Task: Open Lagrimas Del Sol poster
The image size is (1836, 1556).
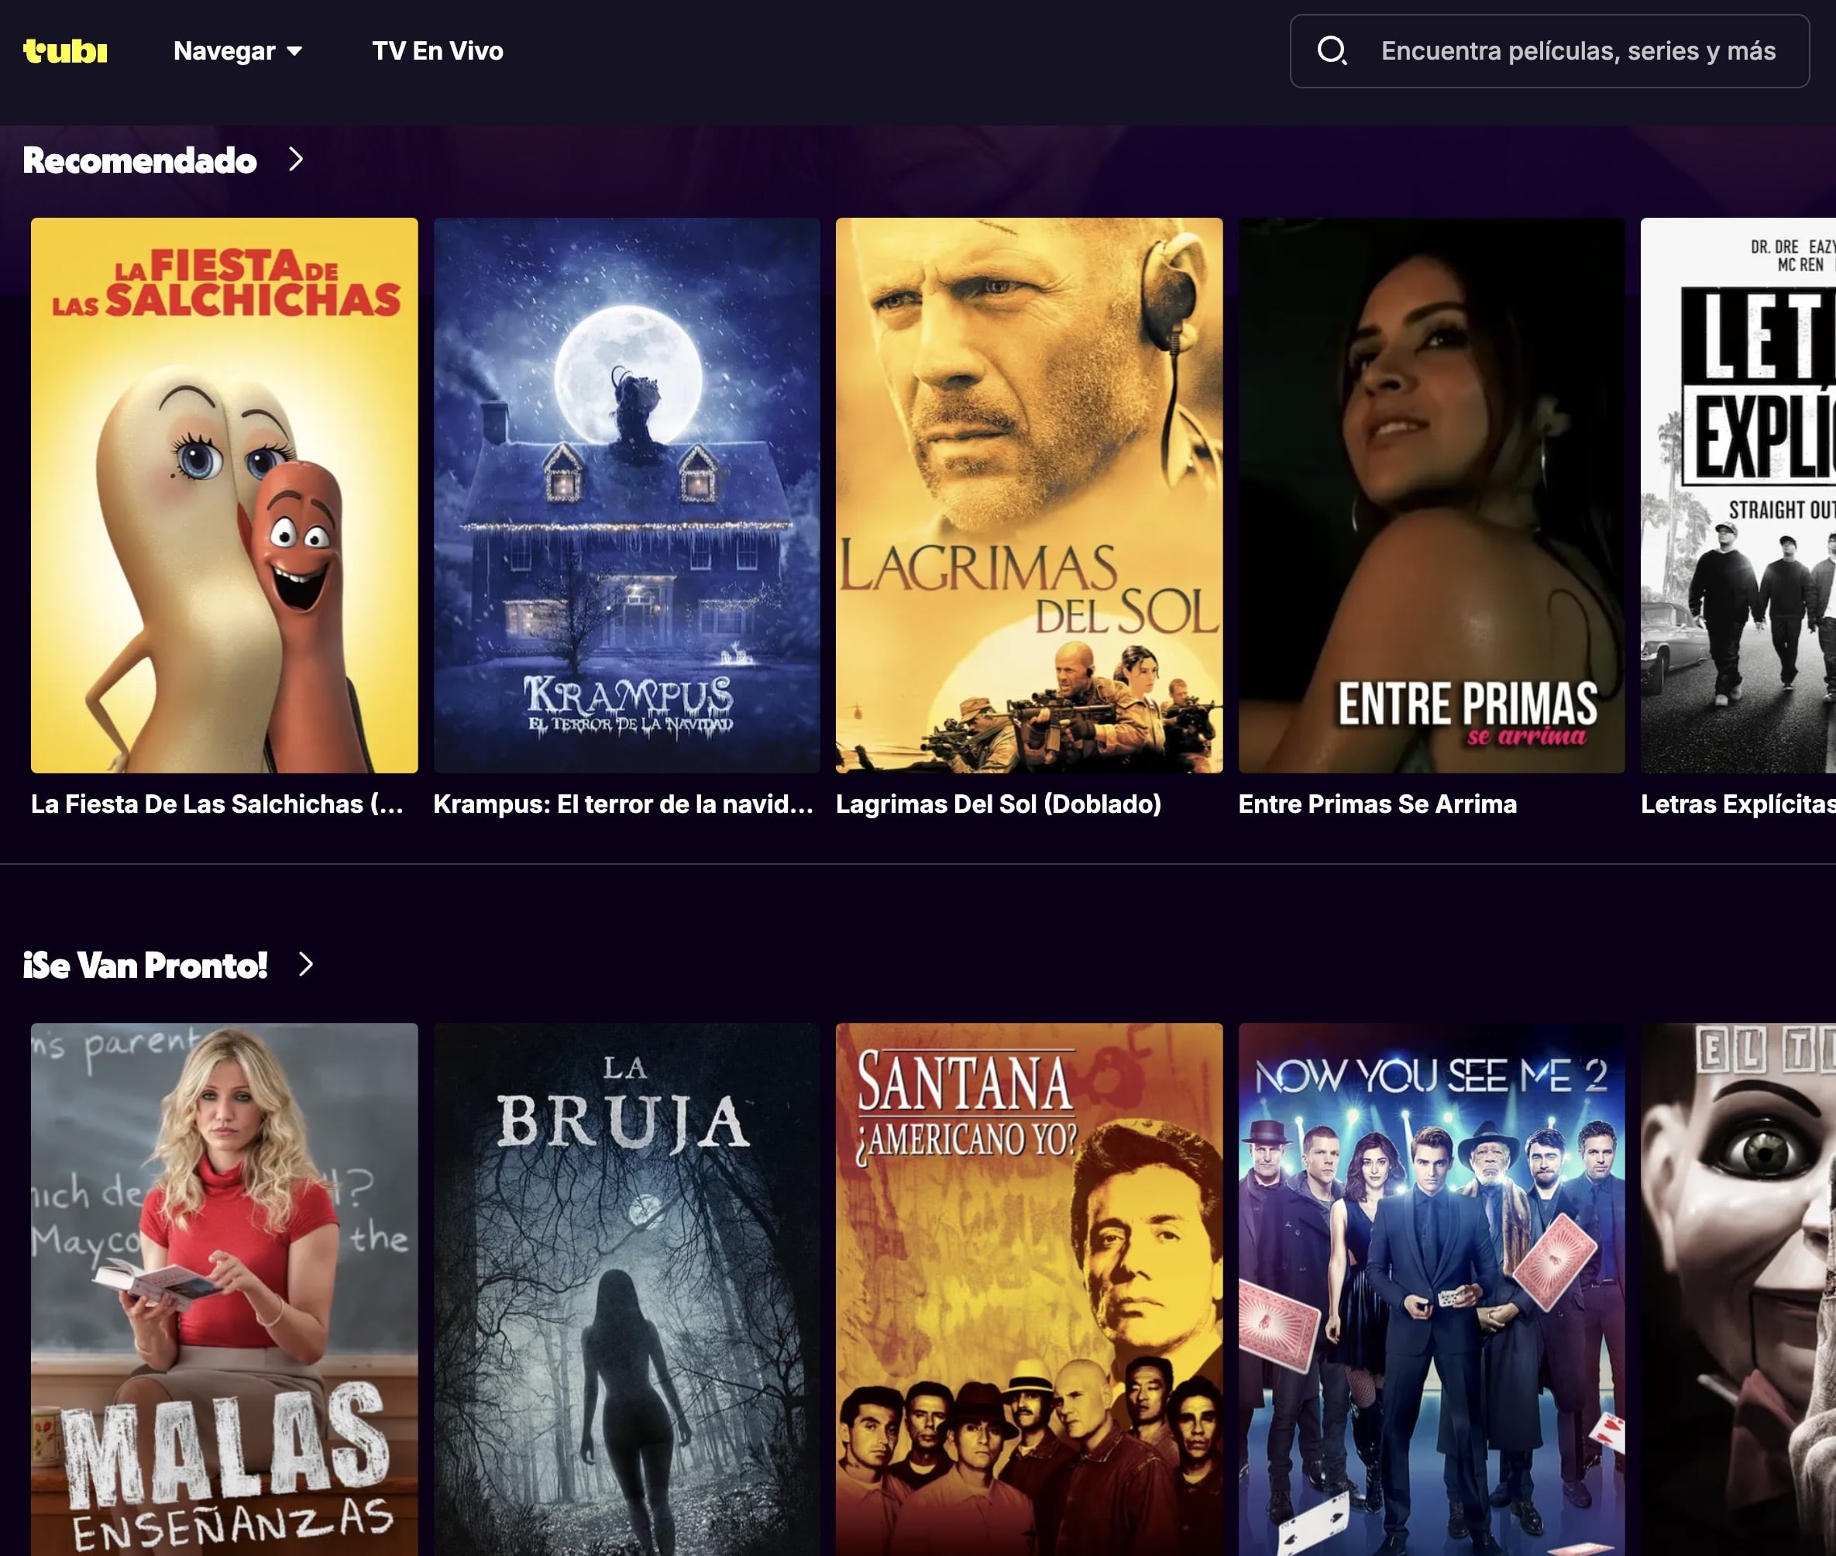Action: [1028, 495]
